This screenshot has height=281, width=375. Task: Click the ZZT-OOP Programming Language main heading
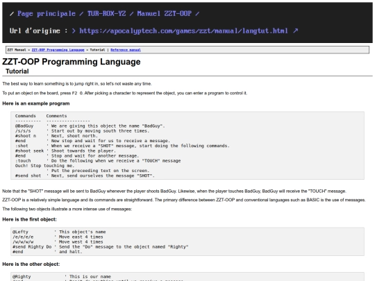pos(72,62)
